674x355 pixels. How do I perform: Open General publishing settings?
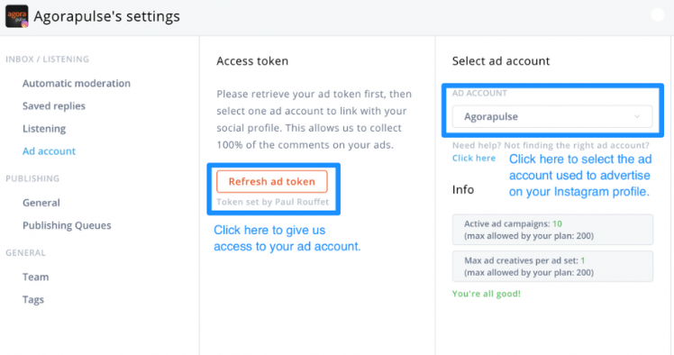pyautogui.click(x=41, y=203)
